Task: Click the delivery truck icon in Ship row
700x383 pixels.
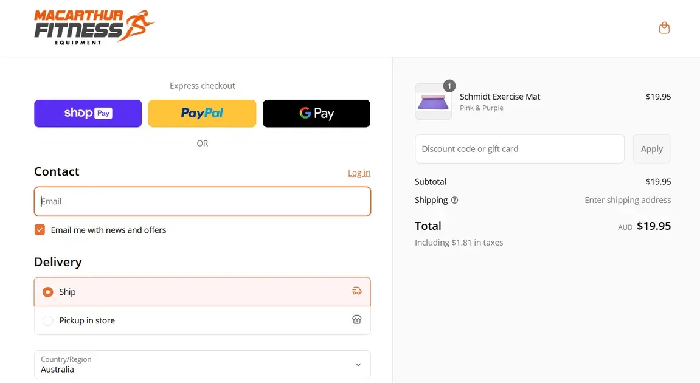Action: 357,291
